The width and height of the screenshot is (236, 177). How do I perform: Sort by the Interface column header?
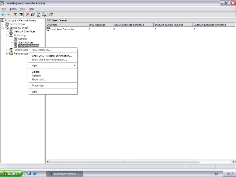tap(66, 25)
